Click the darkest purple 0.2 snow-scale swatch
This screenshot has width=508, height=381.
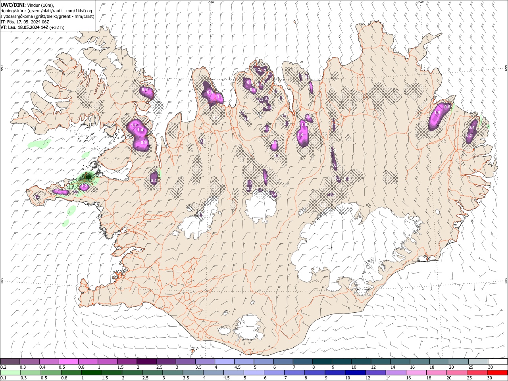(x=10, y=361)
